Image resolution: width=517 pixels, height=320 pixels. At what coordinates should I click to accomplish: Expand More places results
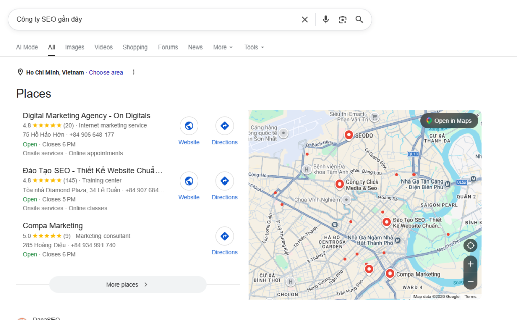pos(128,285)
